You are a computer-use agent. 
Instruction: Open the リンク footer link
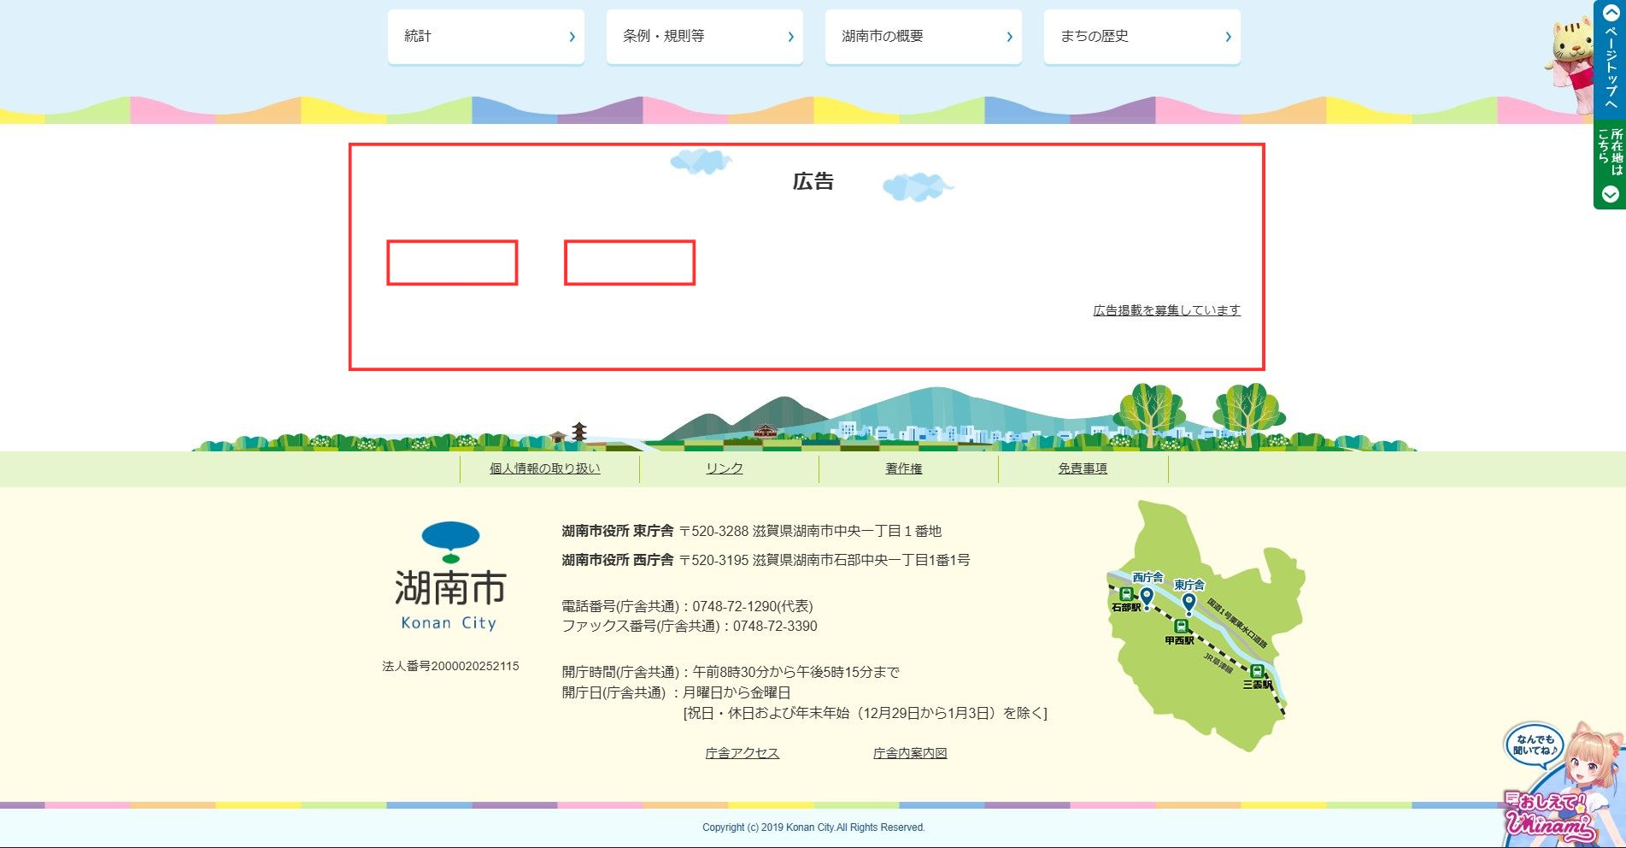[x=725, y=468]
